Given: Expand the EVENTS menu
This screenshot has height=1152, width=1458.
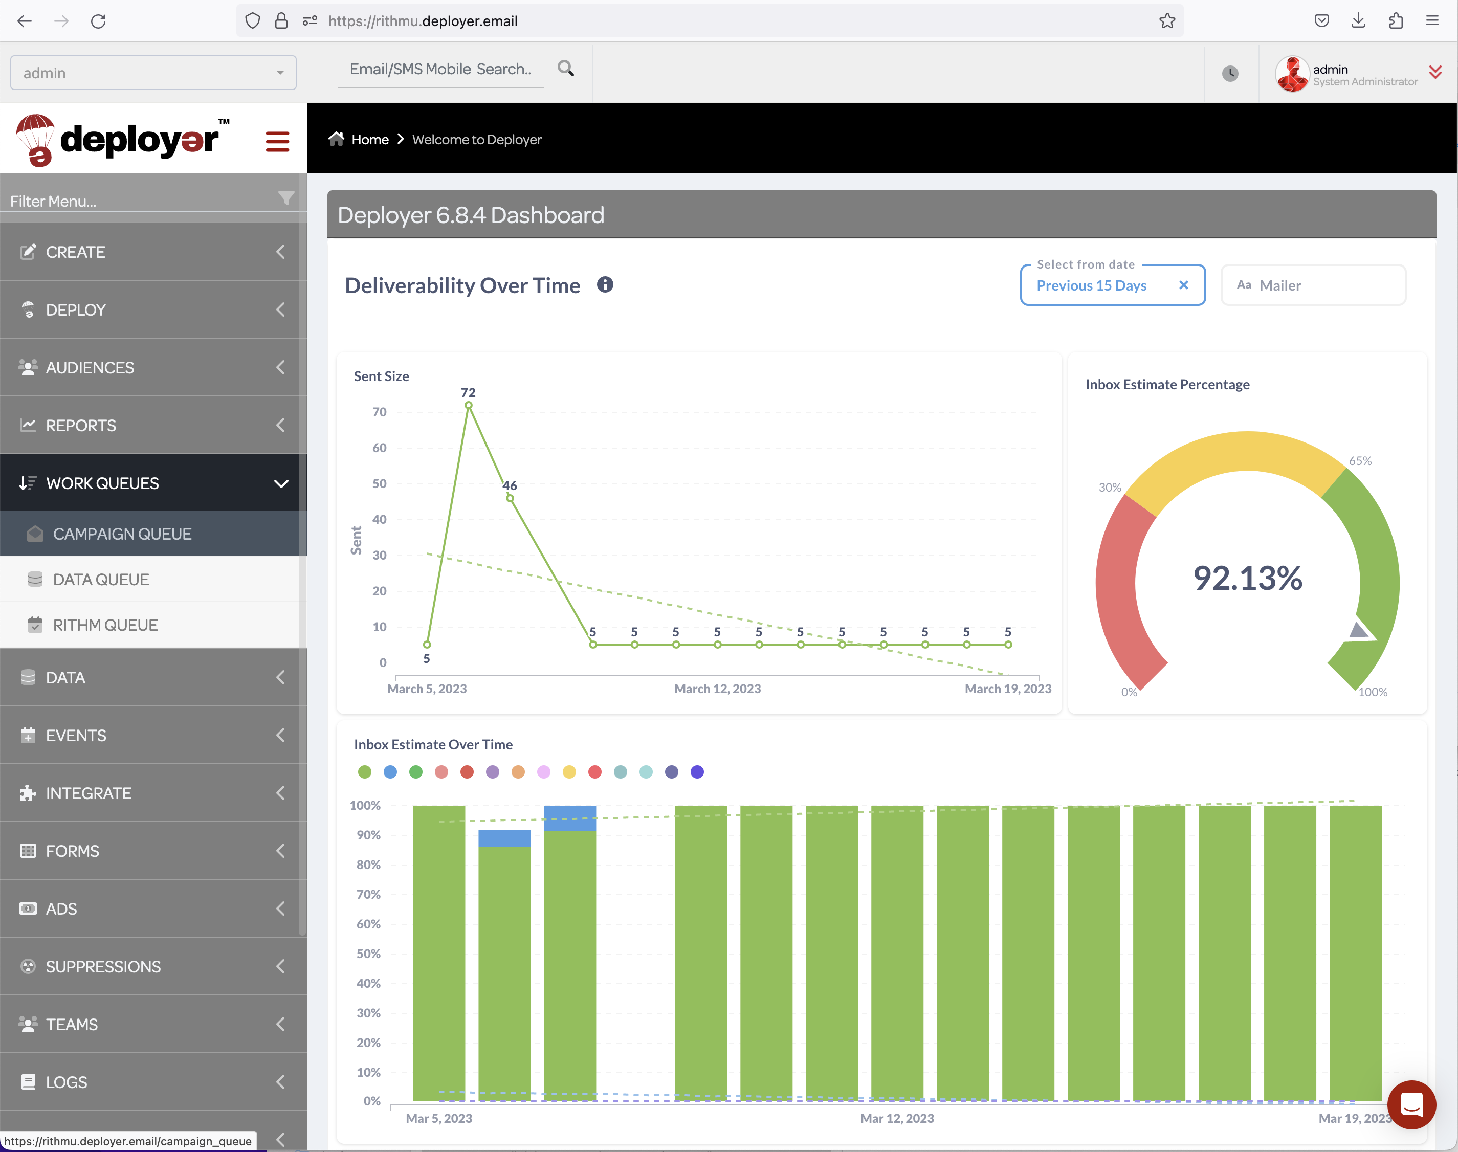Looking at the screenshot, I should (x=153, y=735).
